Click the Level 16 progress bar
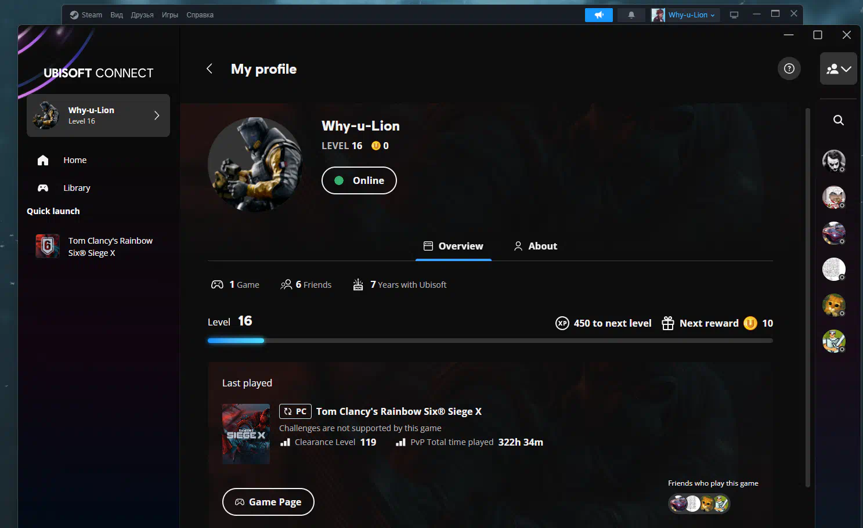 click(x=490, y=341)
